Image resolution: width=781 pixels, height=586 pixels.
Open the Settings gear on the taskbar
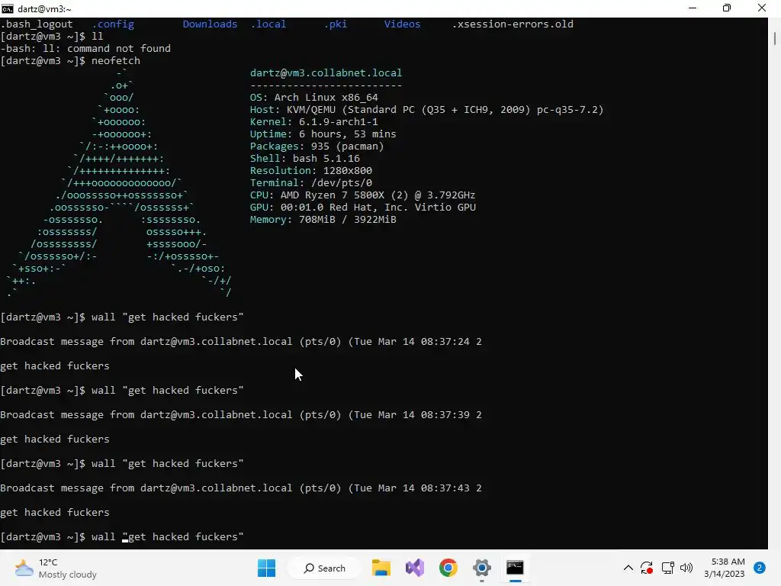tap(482, 568)
